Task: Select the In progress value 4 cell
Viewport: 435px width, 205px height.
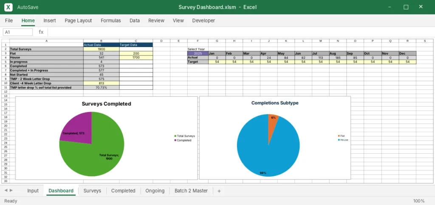Action: click(101, 62)
